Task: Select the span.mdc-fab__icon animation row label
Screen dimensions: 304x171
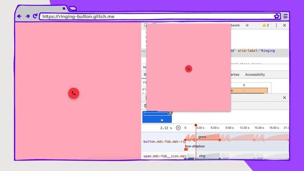Action: click(164, 156)
